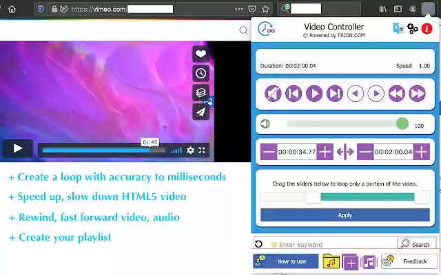
Task: Skip to next track button
Action: [x=335, y=93]
